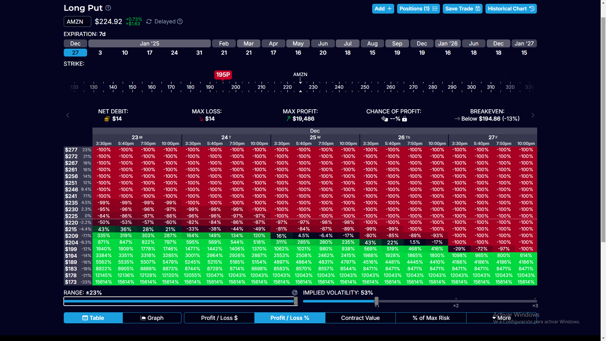Click the page vertical scrollbar
606x341 pixels.
click(x=603, y=129)
